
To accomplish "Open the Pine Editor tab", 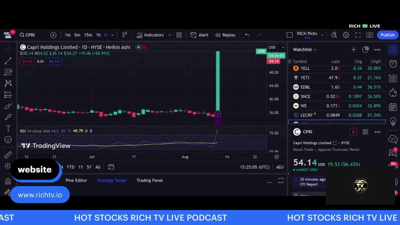I will 76,180.
